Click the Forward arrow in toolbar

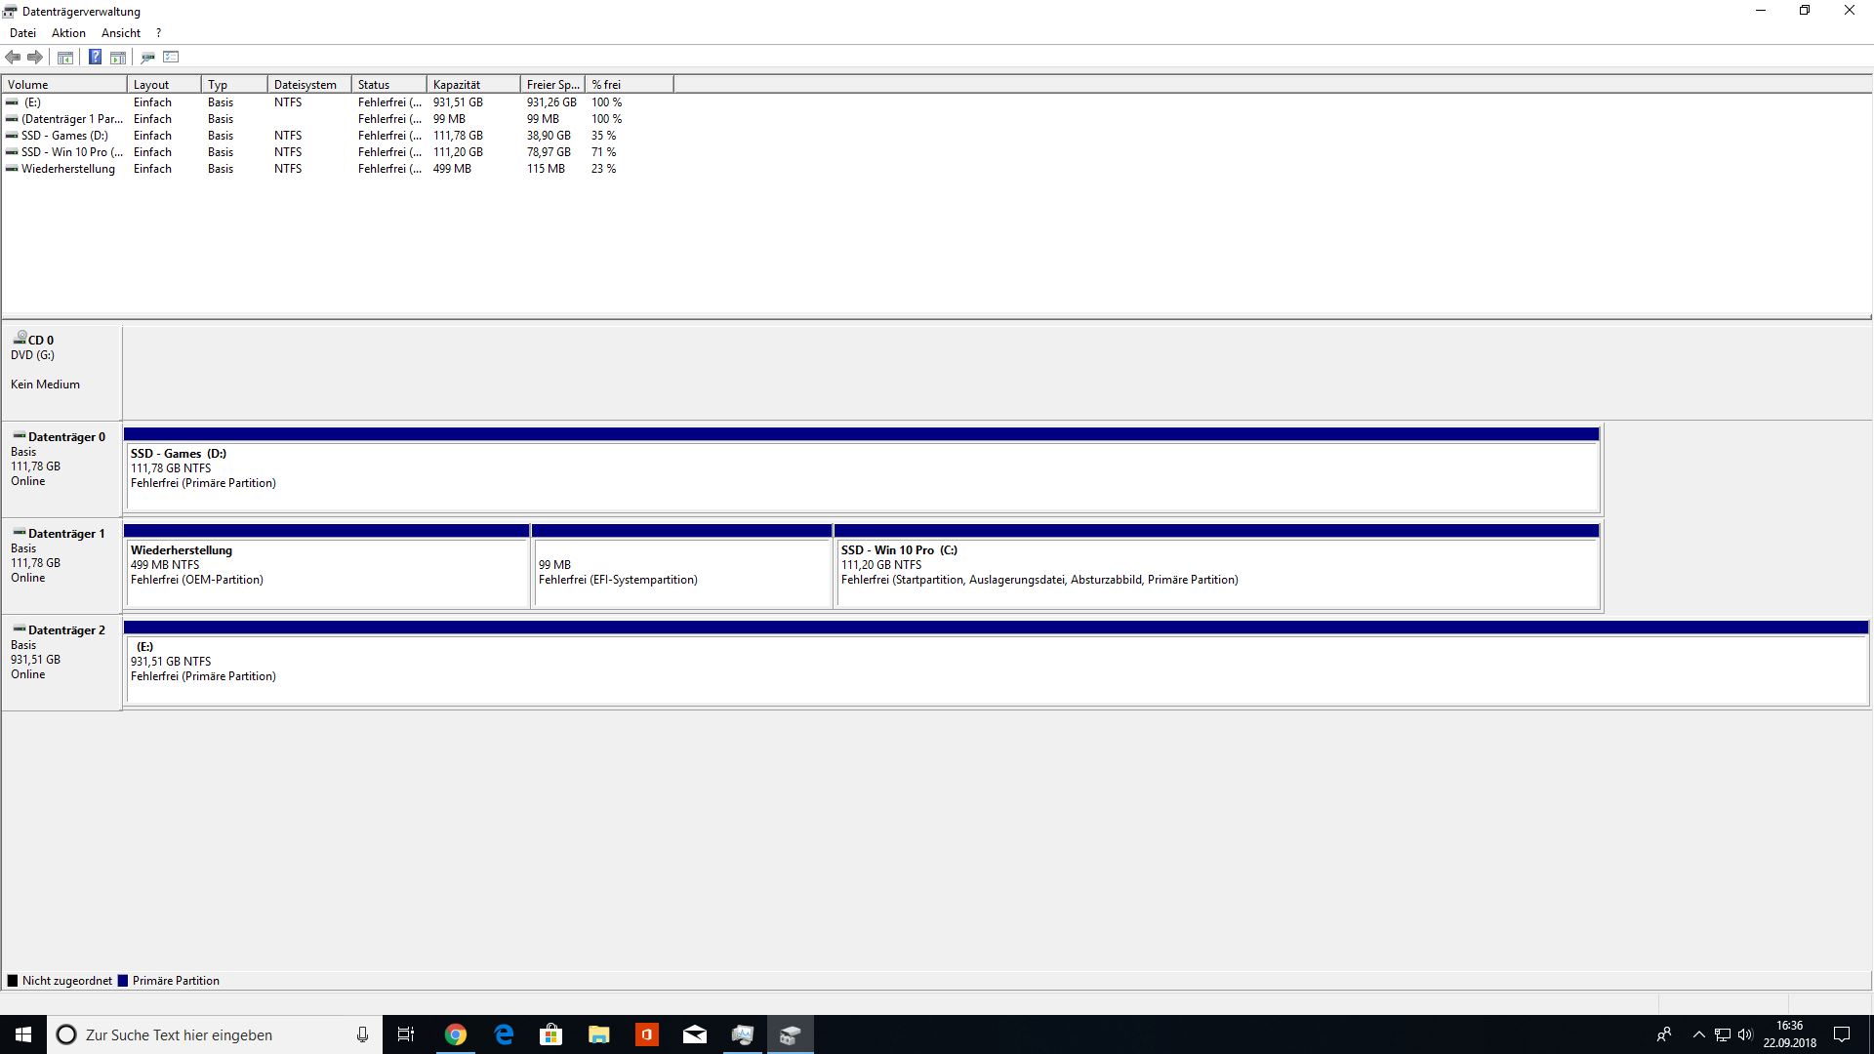[35, 57]
